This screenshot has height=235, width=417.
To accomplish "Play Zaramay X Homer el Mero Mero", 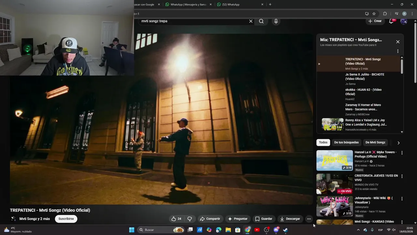I will pyautogui.click(x=359, y=109).
